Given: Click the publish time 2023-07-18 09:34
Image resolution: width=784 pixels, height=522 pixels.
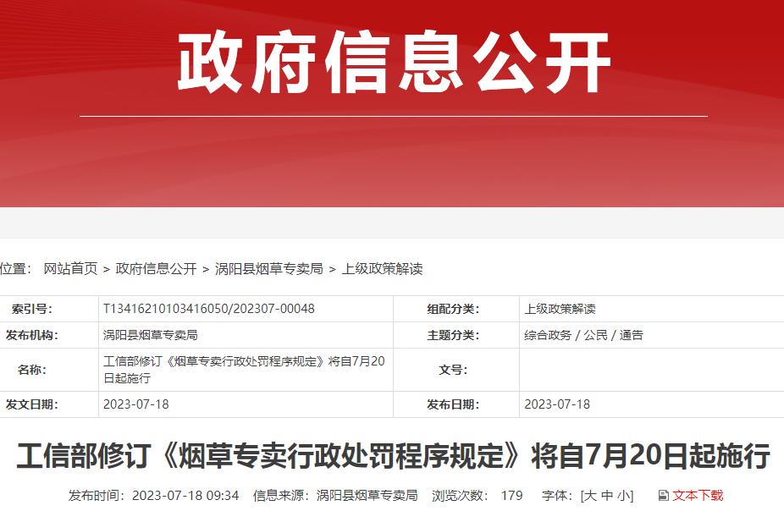Looking at the screenshot, I should (x=185, y=496).
